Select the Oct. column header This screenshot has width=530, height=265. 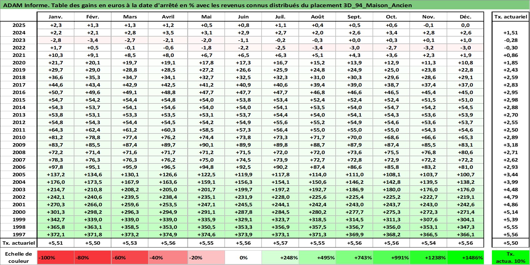coord(391,17)
